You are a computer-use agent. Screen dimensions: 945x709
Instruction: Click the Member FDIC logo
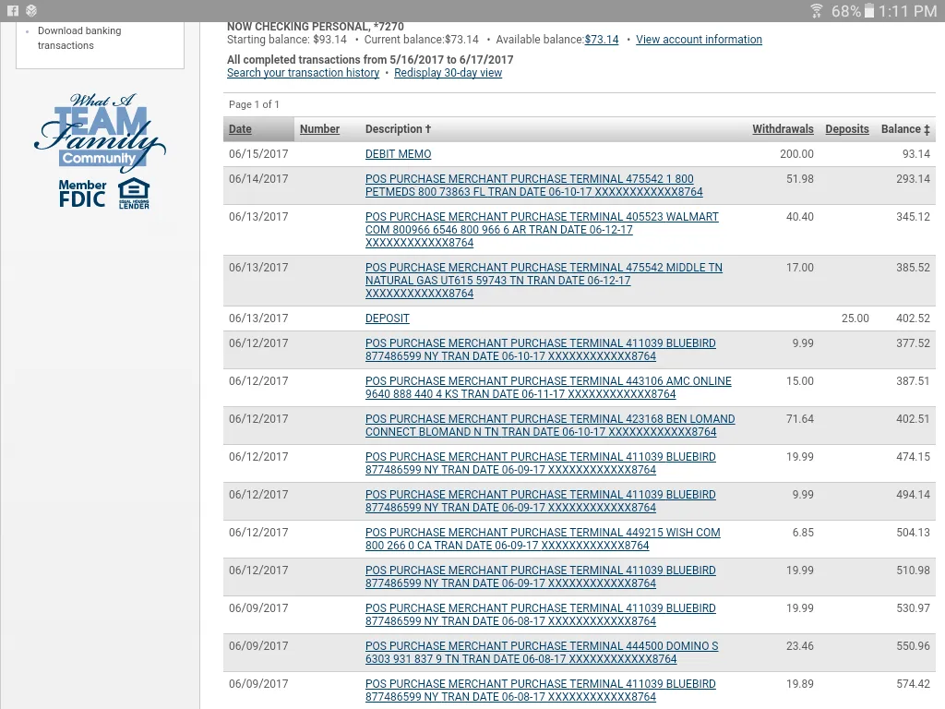(x=82, y=194)
